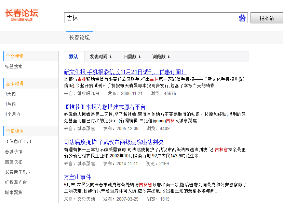Click the view count 2169
The image size is (283, 203).
pos(164,163)
